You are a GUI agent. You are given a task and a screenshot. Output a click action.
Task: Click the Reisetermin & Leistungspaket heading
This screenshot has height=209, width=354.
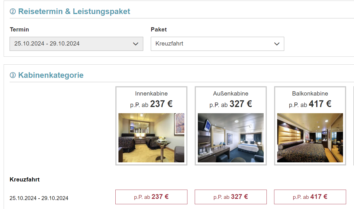click(74, 12)
